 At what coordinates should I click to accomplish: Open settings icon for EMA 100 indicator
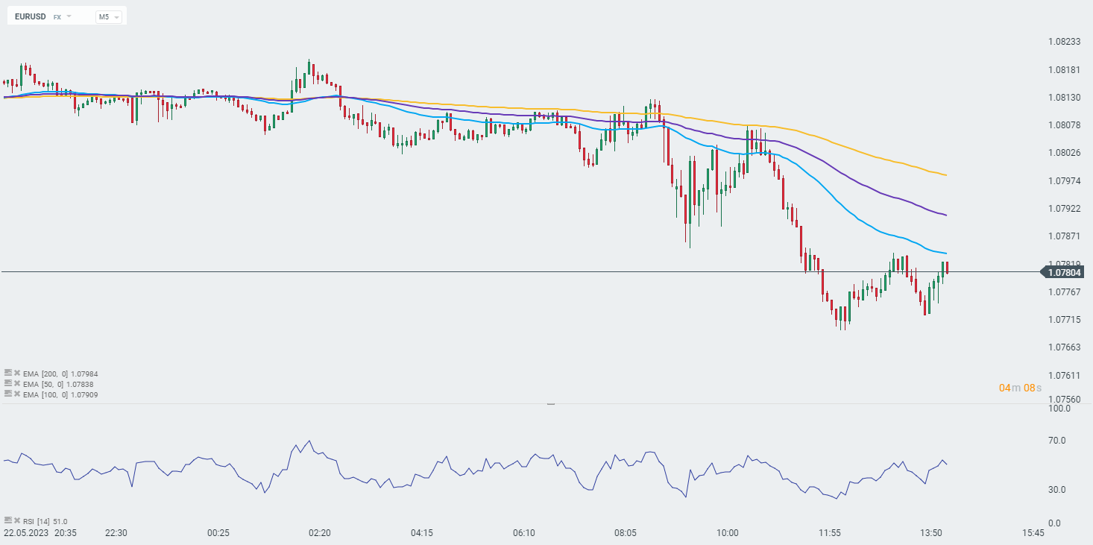[x=7, y=394]
